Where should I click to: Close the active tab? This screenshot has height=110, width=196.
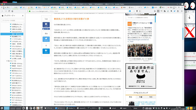pos(48,7)
